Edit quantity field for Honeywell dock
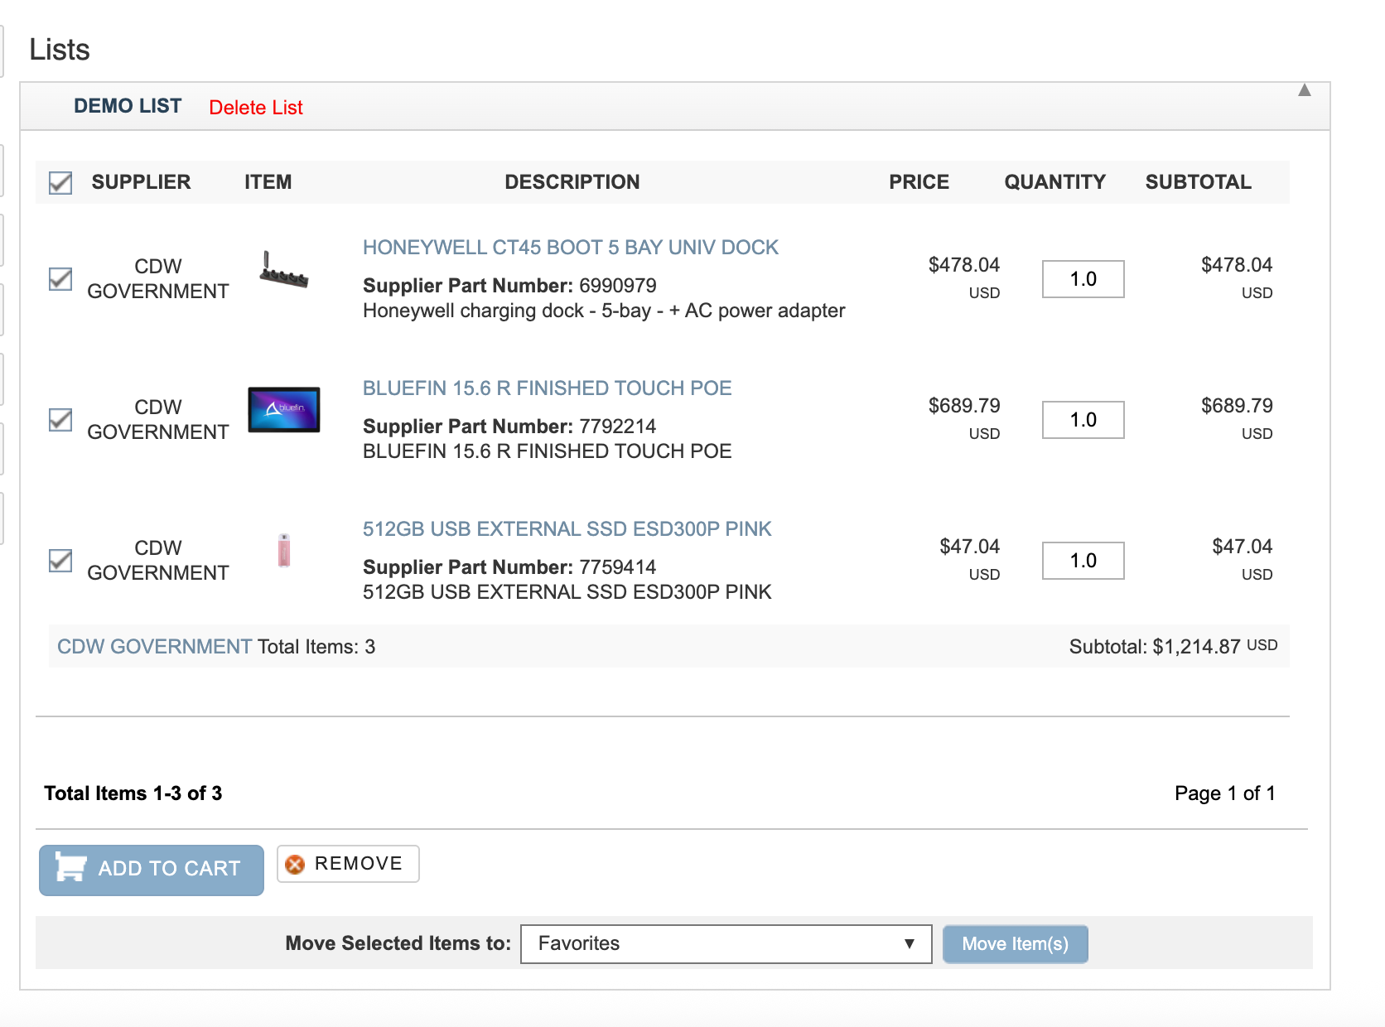 (x=1083, y=279)
